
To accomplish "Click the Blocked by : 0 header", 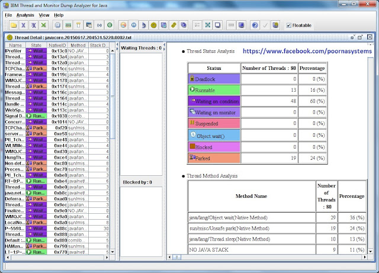I will (137, 182).
